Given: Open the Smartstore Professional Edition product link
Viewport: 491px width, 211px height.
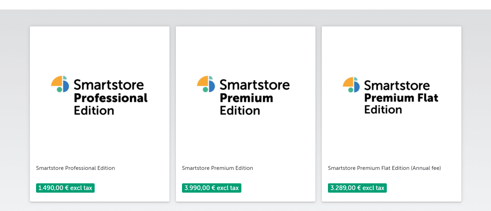Looking at the screenshot, I should coord(75,168).
